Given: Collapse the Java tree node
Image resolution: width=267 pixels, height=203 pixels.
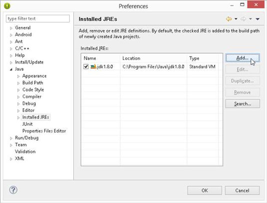Looking at the screenshot, I should [x=11, y=70].
